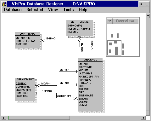151x121 pixels.
Task: Select the EMPLOYEE table title bar
Action: pos(90,60)
